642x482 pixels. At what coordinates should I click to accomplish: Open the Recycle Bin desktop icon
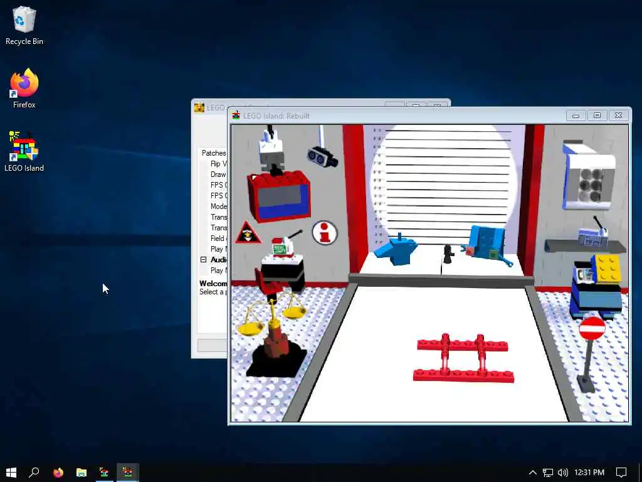pos(24,25)
